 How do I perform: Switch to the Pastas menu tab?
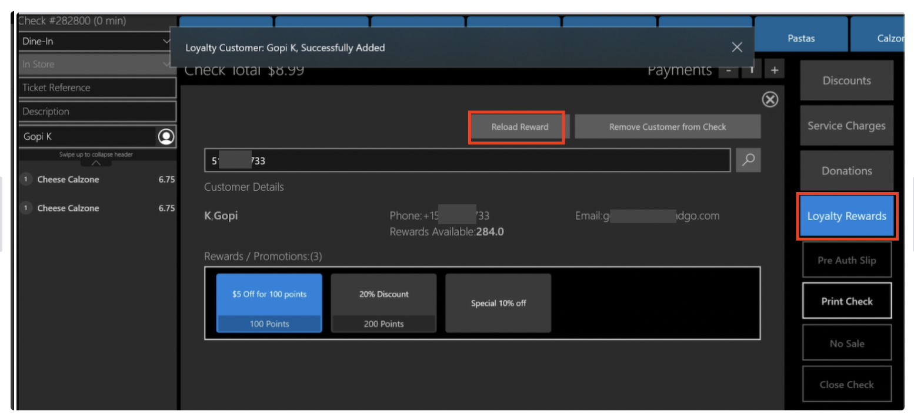point(801,38)
